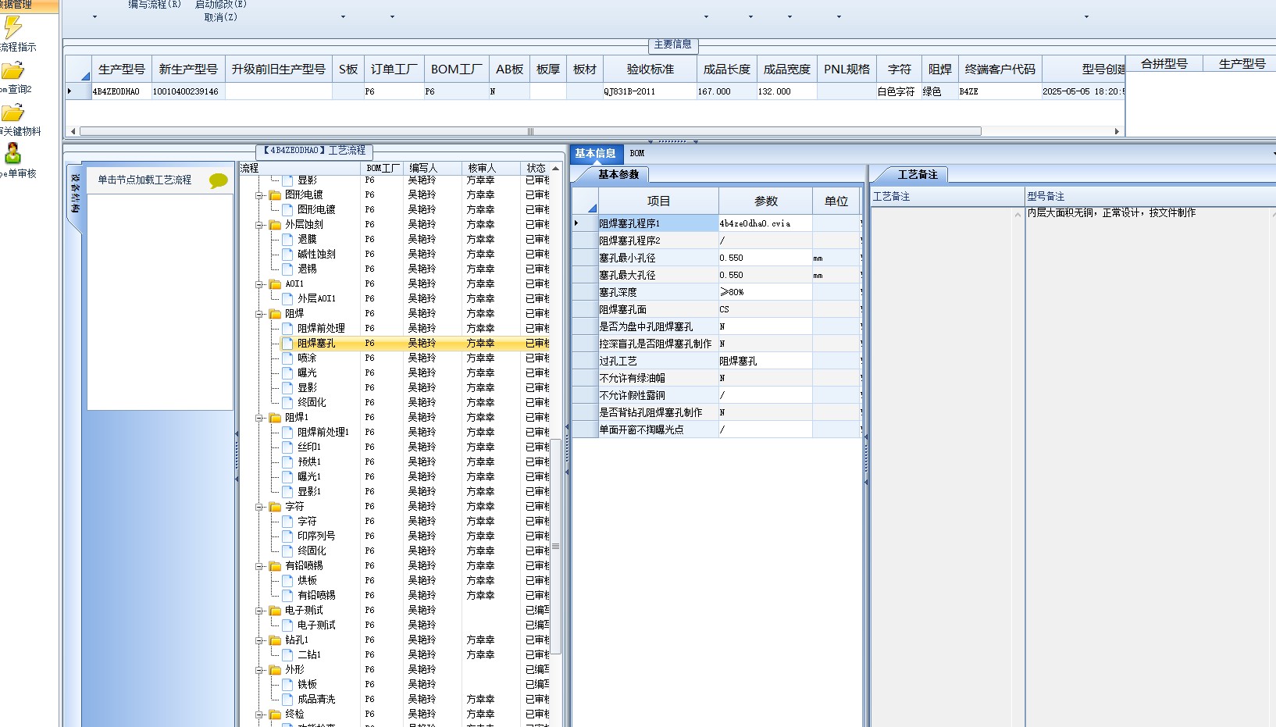
Task: Collapse the 有铅喷锡 tree node
Action: click(259, 566)
